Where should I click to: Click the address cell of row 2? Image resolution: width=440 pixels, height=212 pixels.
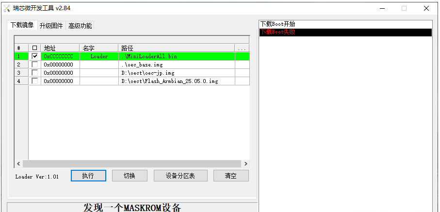click(60, 65)
